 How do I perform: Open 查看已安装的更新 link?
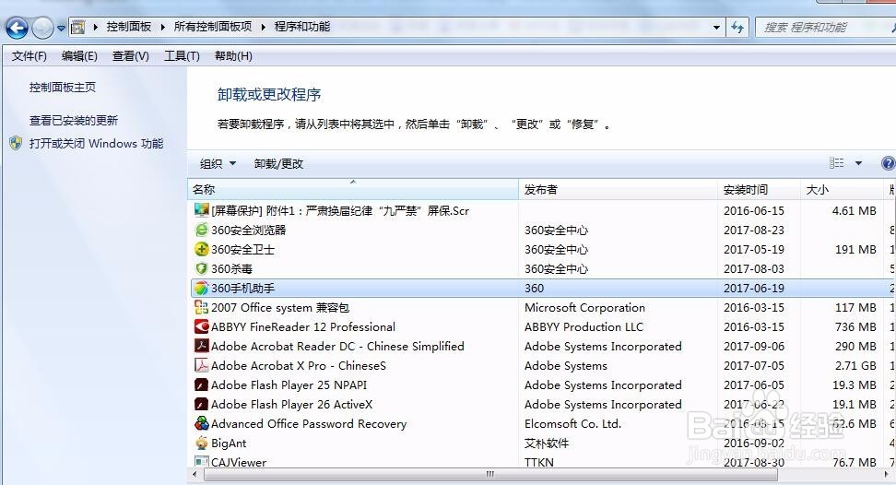(74, 121)
